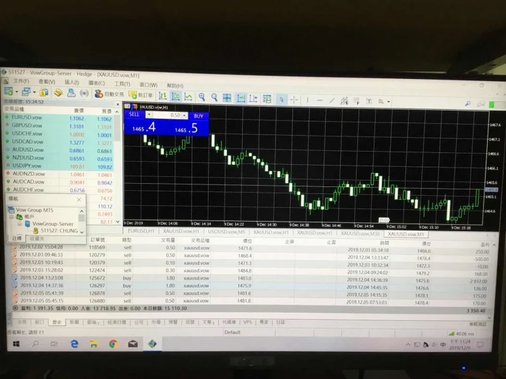This screenshot has width=506, height=379.
Task: Open the chat bubble icon top right
Action: [x=481, y=104]
